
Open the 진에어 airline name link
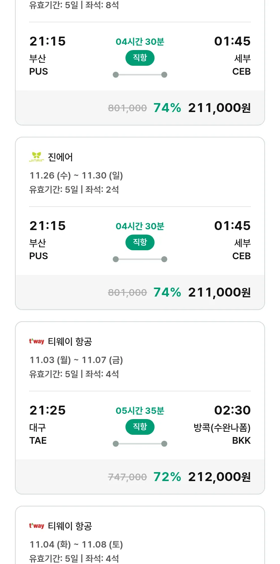(60, 157)
